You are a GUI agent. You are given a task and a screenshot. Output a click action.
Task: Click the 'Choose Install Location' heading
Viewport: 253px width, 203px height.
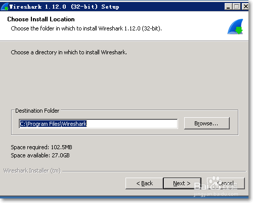point(41,19)
